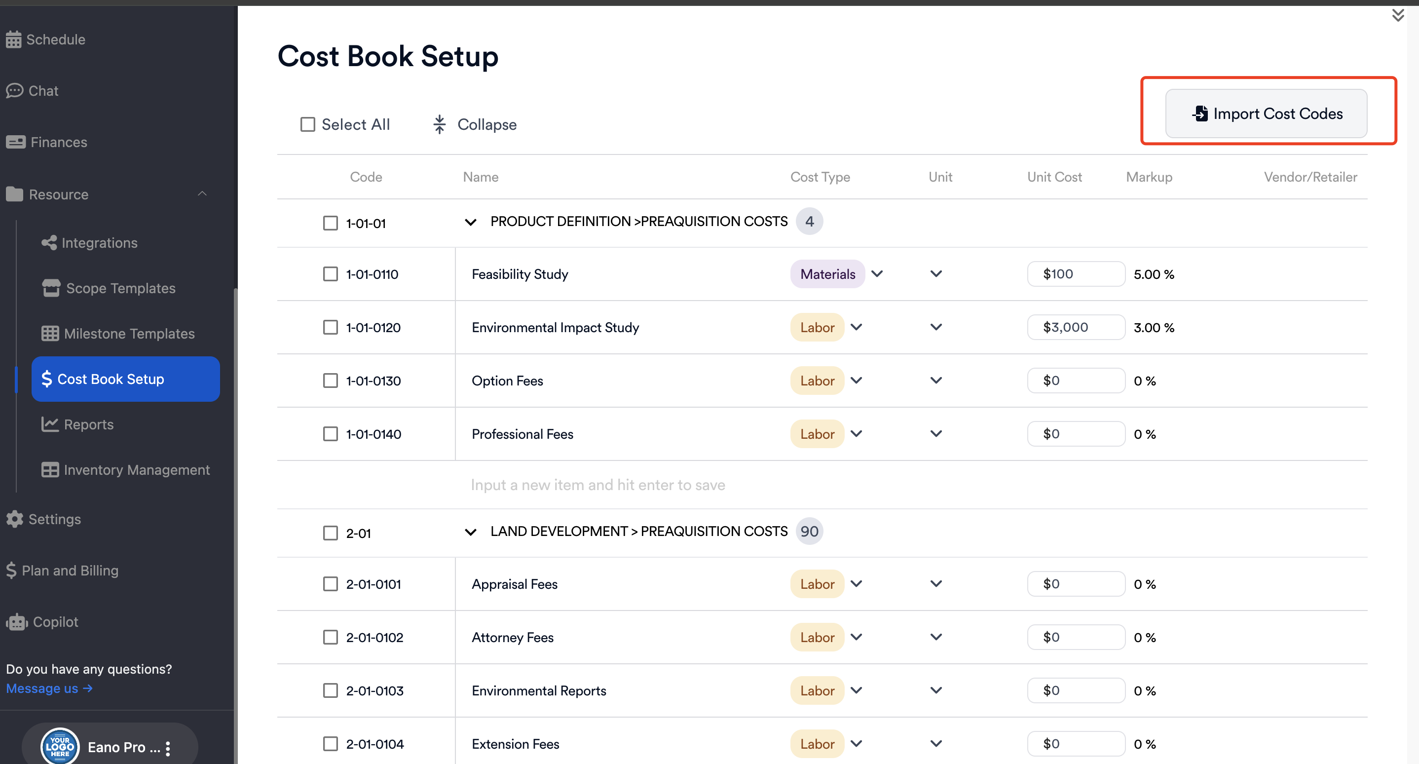Open the Schedule calendar icon

[x=14, y=39]
